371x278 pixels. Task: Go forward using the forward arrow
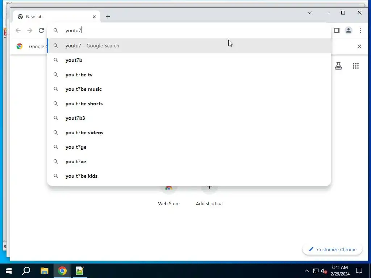coord(30,30)
